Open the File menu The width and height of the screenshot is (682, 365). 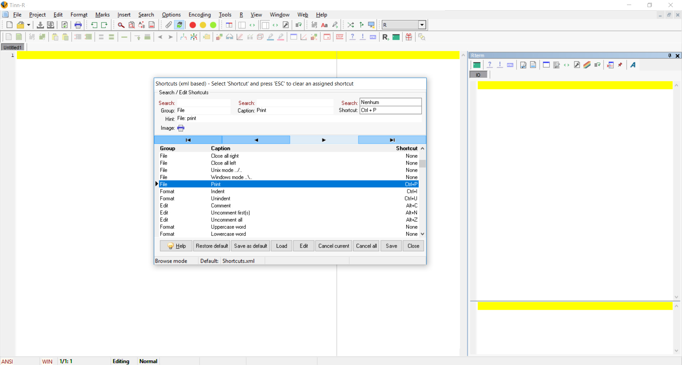point(17,15)
